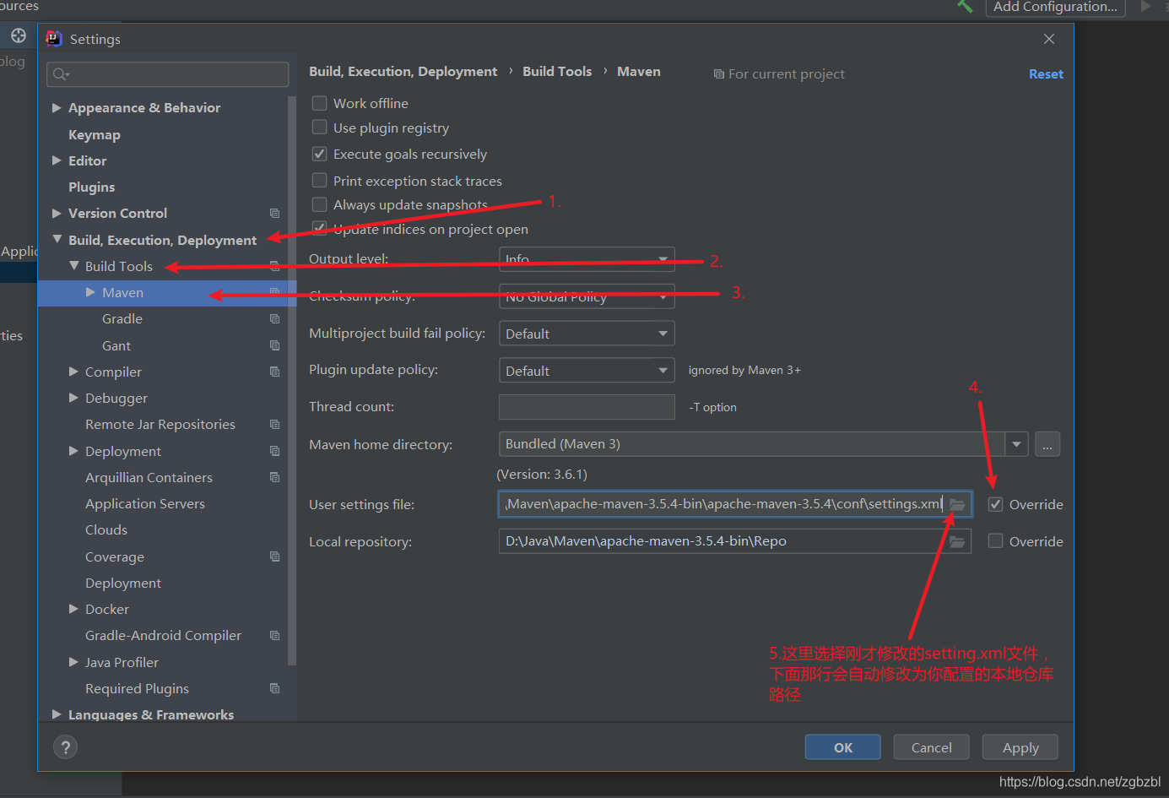Click the crosshair locate icon in the main window
Viewport: 1169px width, 798px height.
point(19,36)
